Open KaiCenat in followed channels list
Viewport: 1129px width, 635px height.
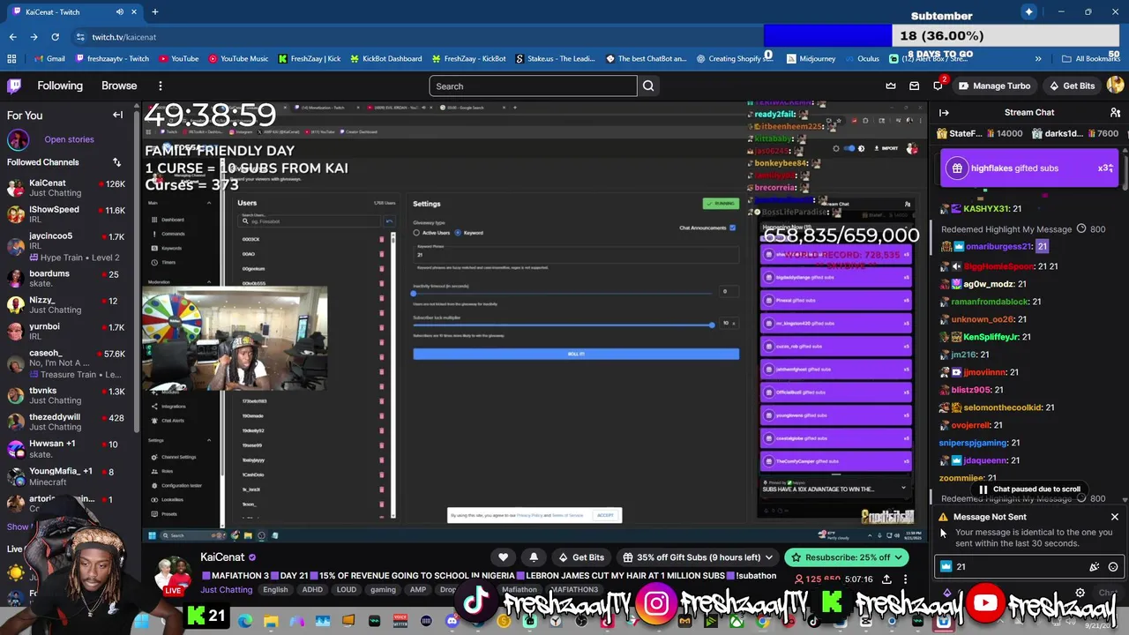tap(66, 188)
